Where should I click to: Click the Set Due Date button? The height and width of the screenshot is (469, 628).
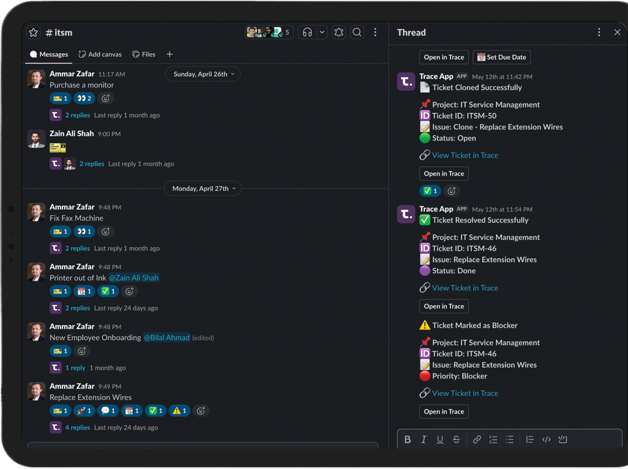point(502,57)
